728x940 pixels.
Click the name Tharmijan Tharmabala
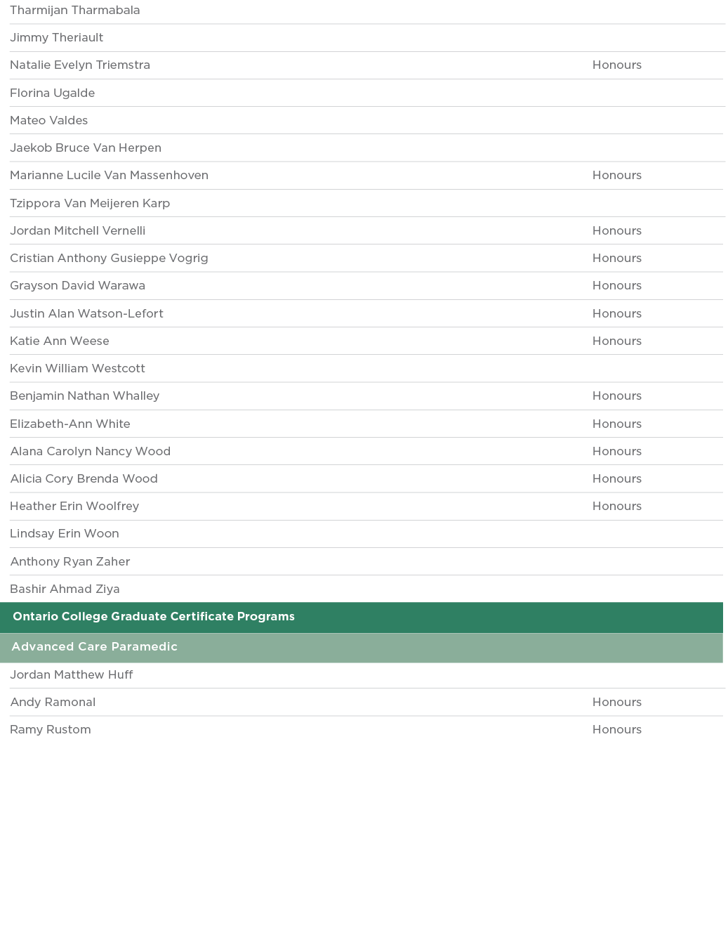click(74, 11)
